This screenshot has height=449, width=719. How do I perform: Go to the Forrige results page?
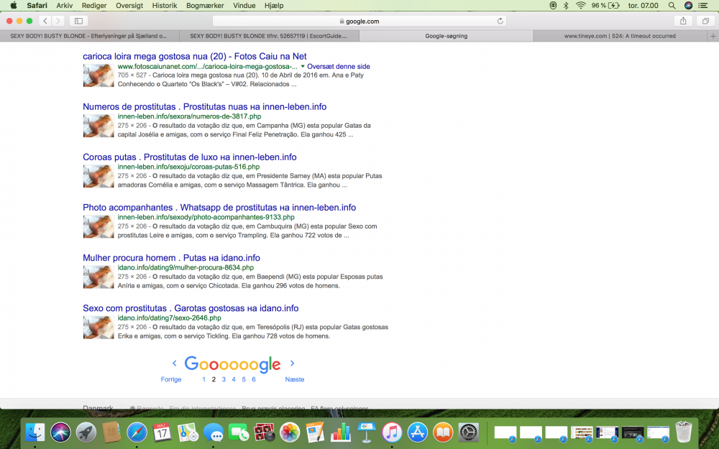tap(171, 379)
